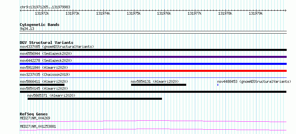
Task: Click the 131975k ruler label
Action: tap(134, 13)
